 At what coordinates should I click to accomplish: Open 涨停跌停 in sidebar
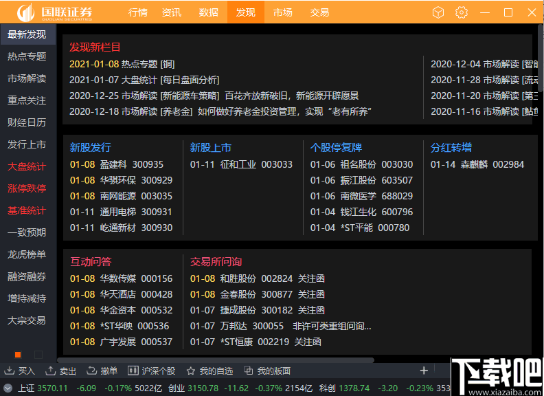click(27, 188)
